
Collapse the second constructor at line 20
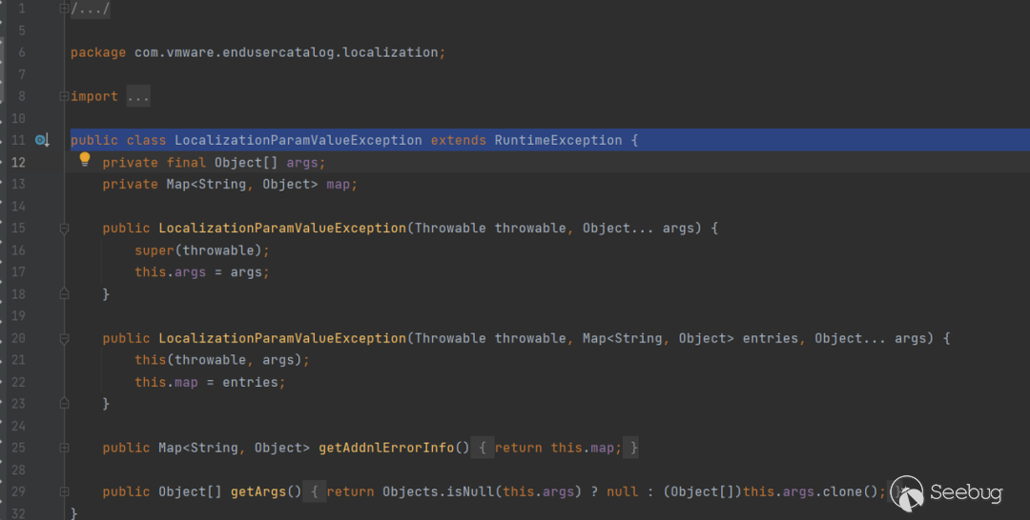pyautogui.click(x=65, y=338)
